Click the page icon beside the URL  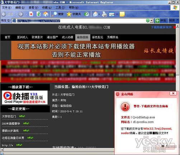coord(14,21)
